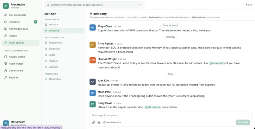Click the search knowledge input field
The height and width of the screenshot is (129, 255).
coord(94,5)
